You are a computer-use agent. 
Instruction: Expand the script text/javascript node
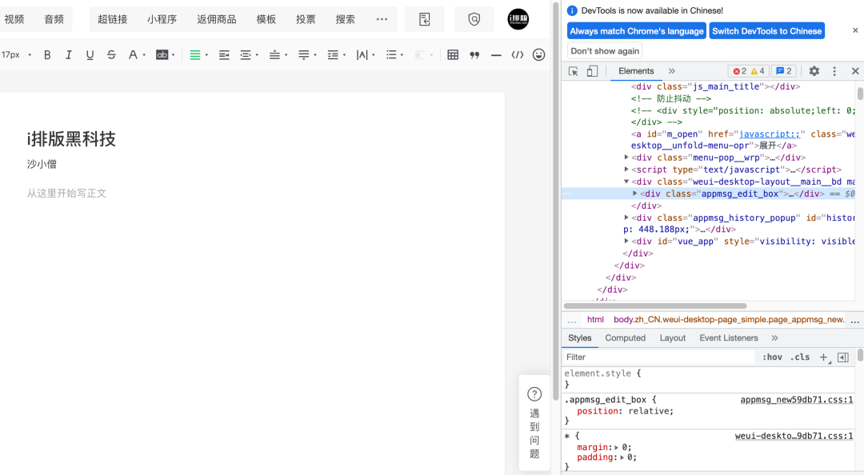626,170
